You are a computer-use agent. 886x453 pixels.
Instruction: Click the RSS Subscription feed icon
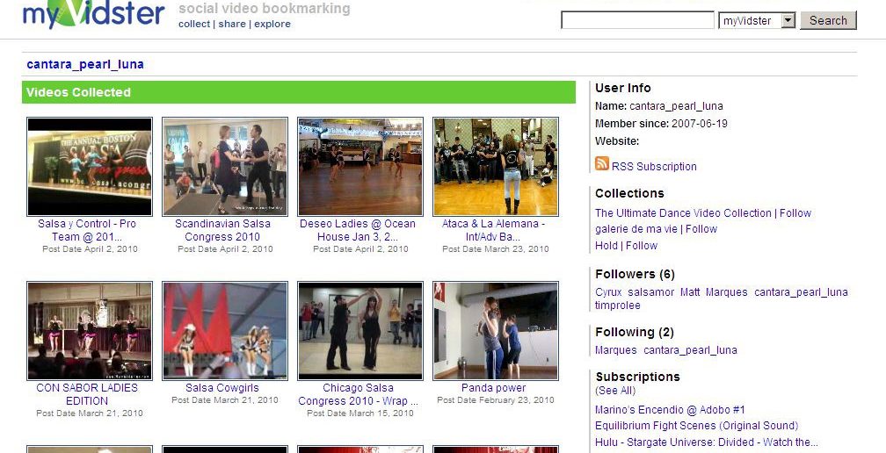coord(602,163)
